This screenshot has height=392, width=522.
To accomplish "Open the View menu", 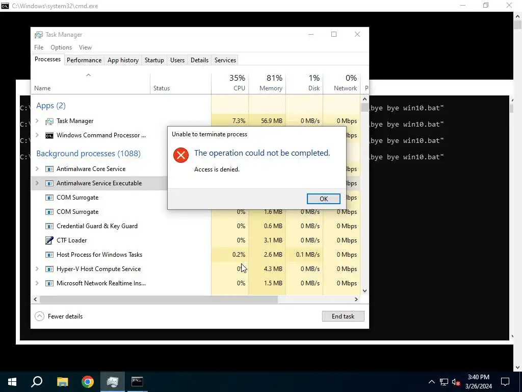I will click(x=85, y=47).
